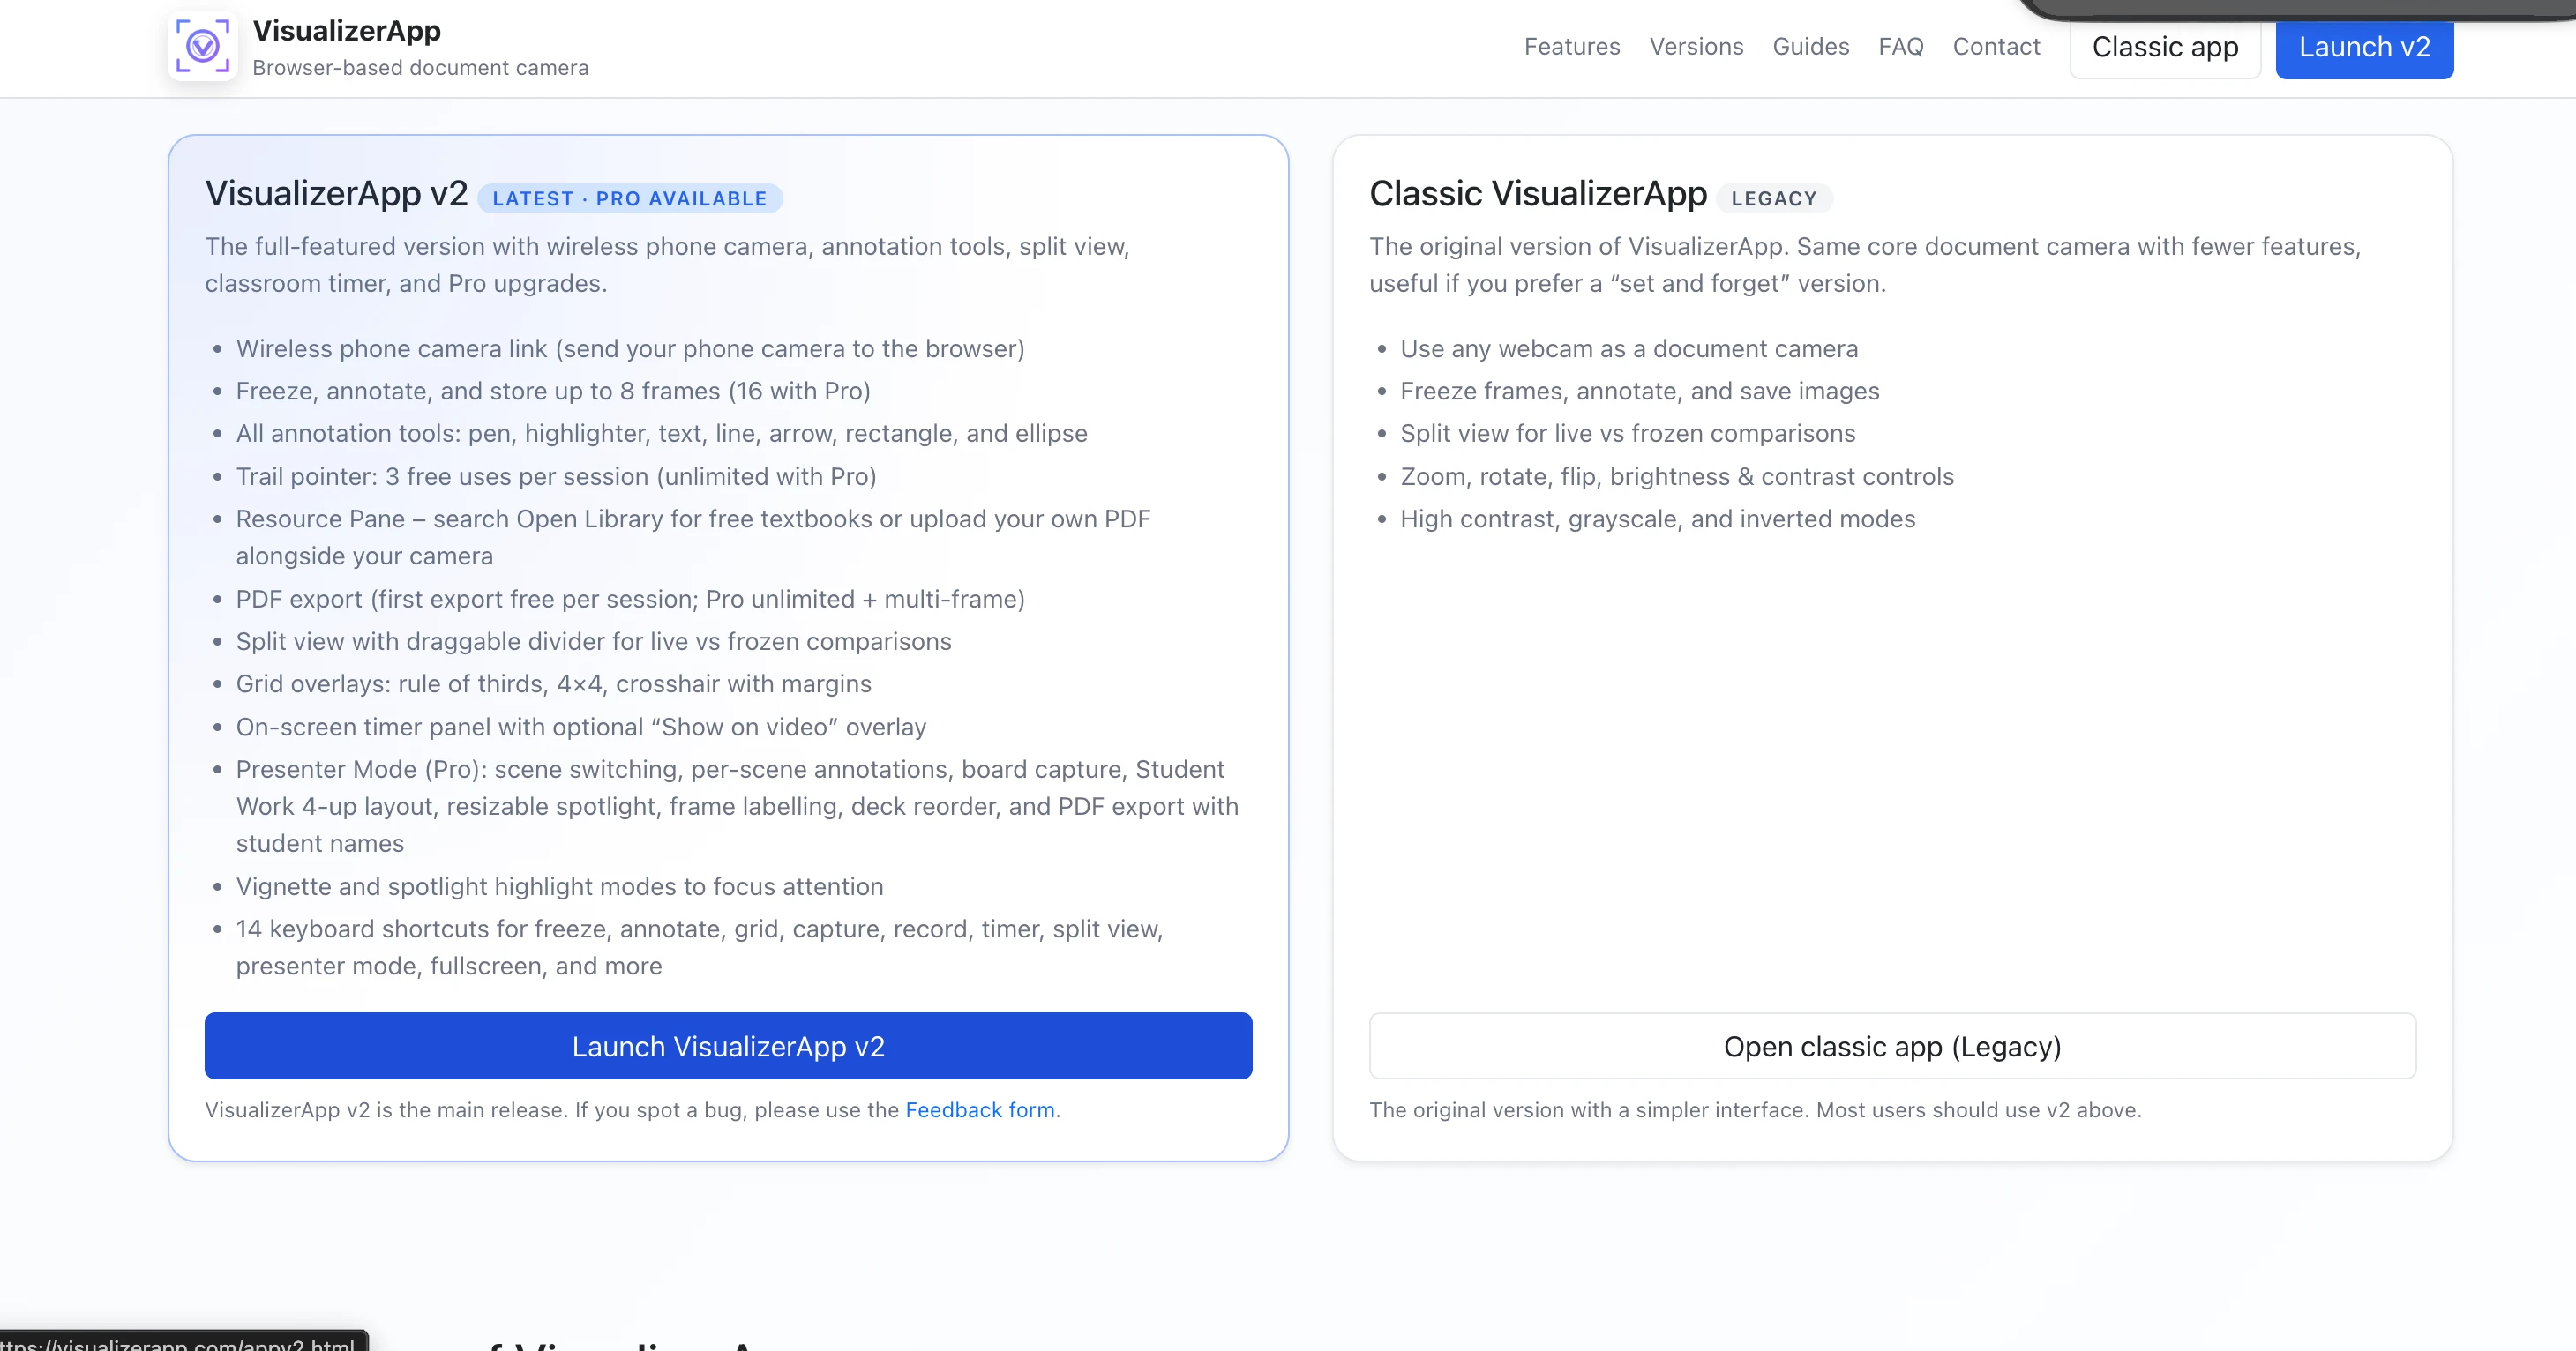Click the Latest · Pro Available badge
Viewport: 2576px width, 1351px height.
pos(629,198)
